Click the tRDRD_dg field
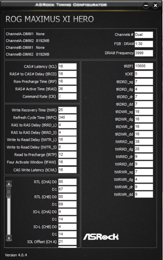 click(x=144, y=89)
